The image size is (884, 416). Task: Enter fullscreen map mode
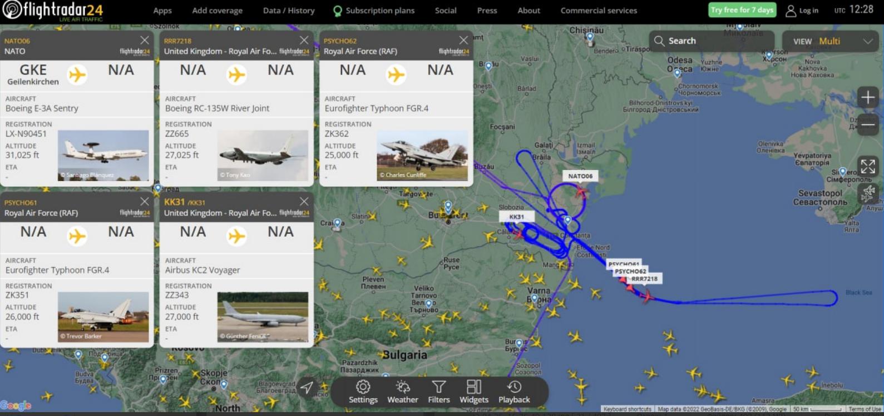(867, 166)
